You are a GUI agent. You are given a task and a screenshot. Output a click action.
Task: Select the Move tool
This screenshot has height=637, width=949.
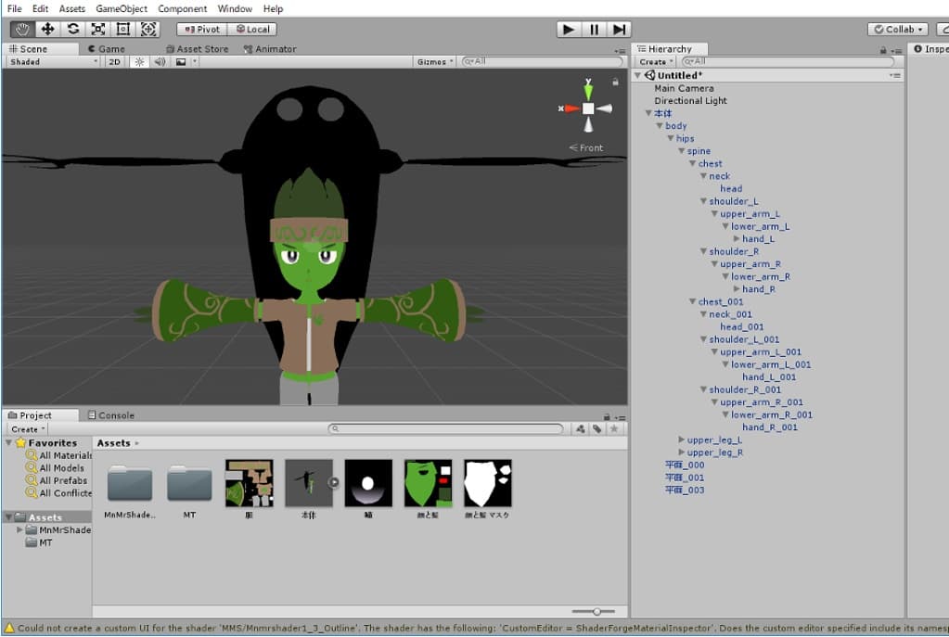pyautogui.click(x=47, y=29)
